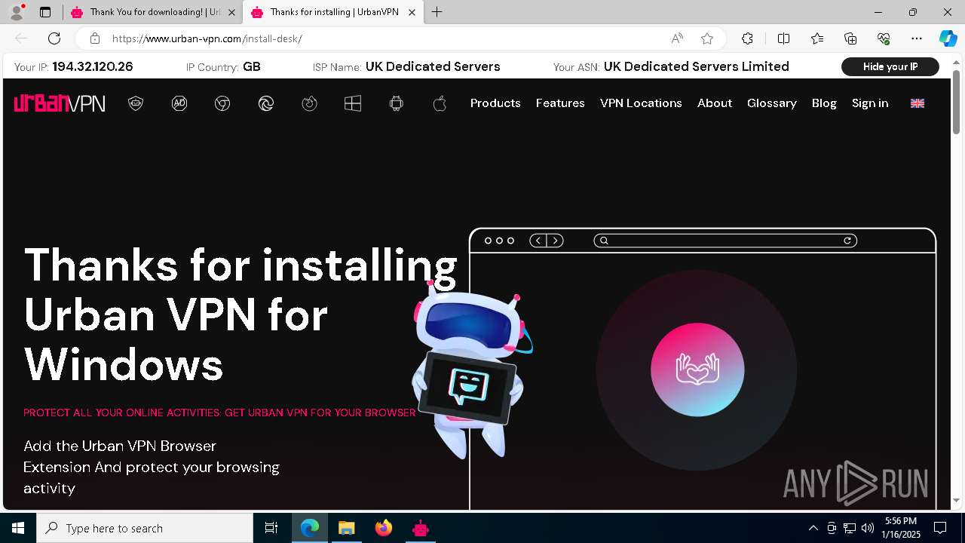Select the Firefox extension icon in the site header
965x543 pixels.
coord(310,103)
